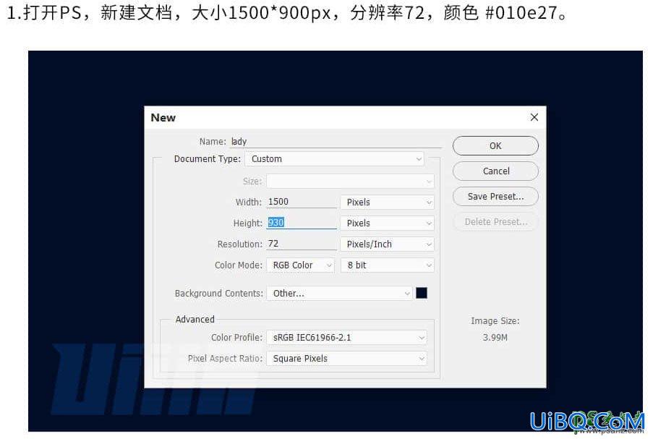Click the OK button

[495, 146]
